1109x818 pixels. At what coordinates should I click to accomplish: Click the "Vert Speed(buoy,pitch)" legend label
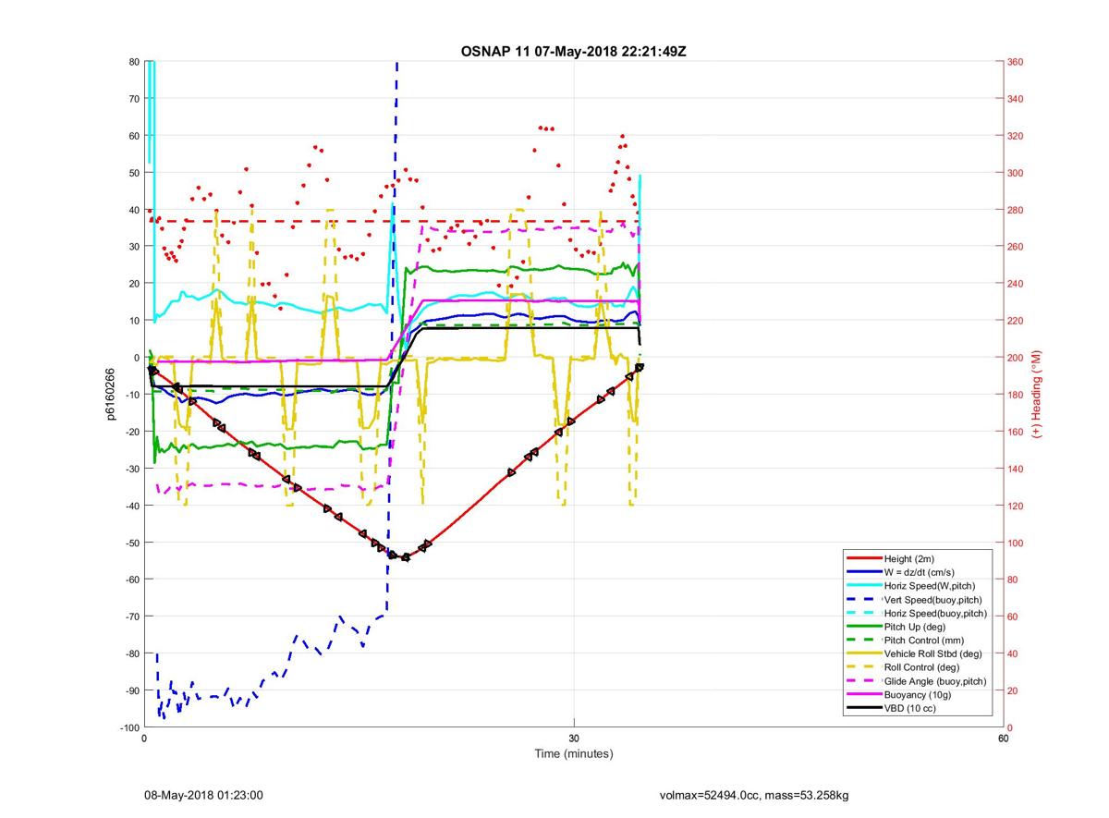pyautogui.click(x=935, y=600)
